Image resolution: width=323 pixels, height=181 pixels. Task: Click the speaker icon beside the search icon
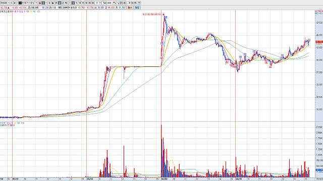pos(15,3)
